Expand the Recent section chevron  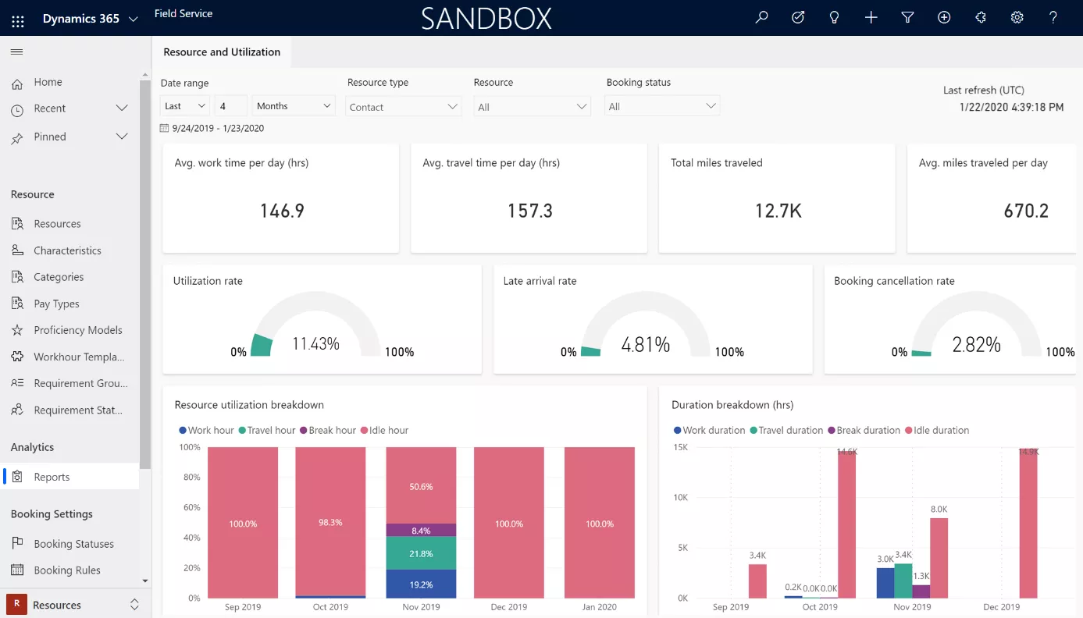pos(122,108)
